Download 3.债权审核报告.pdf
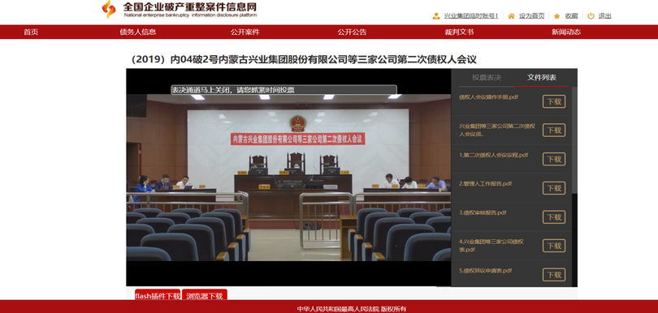The height and width of the screenshot is (313, 658). tap(554, 217)
